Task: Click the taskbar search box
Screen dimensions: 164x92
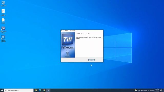Action: pos(19,90)
